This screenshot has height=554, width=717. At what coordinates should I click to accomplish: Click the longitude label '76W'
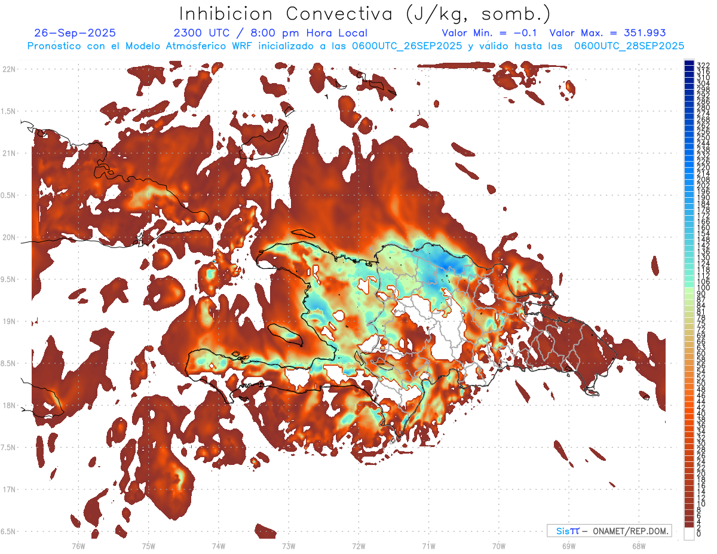(78, 546)
